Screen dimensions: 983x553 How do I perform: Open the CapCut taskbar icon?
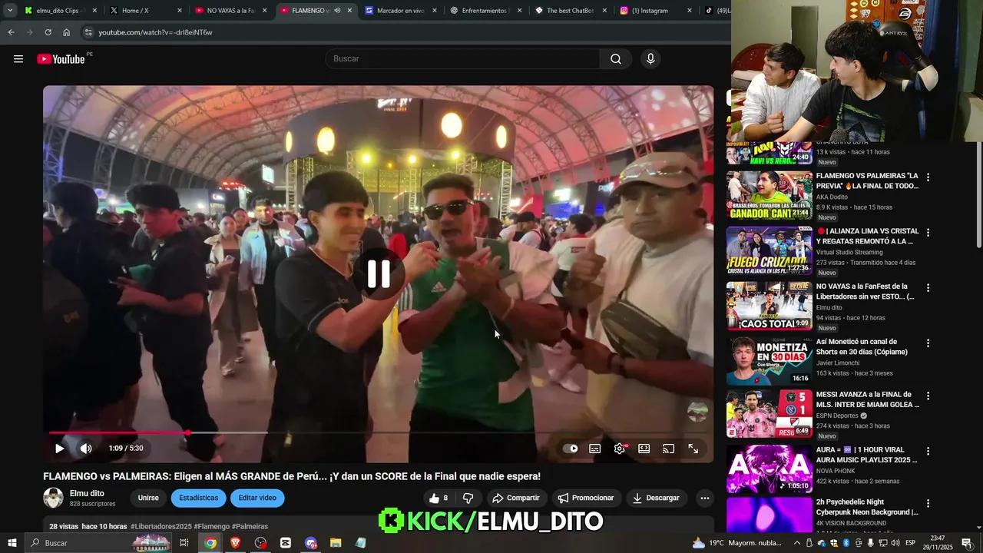coord(286,543)
